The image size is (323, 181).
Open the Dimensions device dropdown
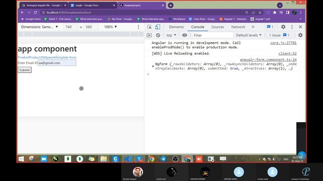(39, 27)
